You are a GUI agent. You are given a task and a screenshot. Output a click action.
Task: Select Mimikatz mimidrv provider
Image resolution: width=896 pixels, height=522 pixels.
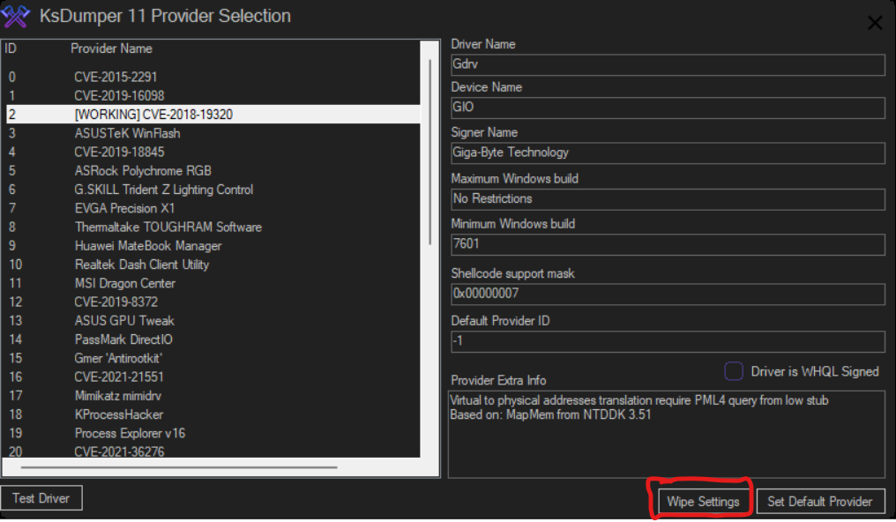tap(213, 396)
